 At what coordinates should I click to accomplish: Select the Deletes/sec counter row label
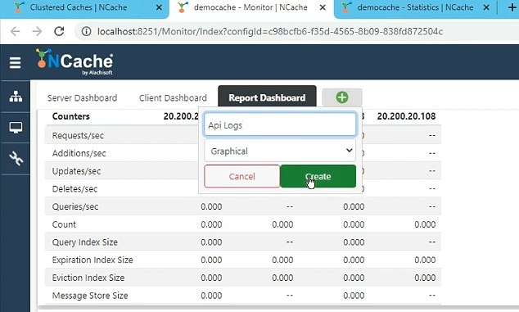pos(74,189)
